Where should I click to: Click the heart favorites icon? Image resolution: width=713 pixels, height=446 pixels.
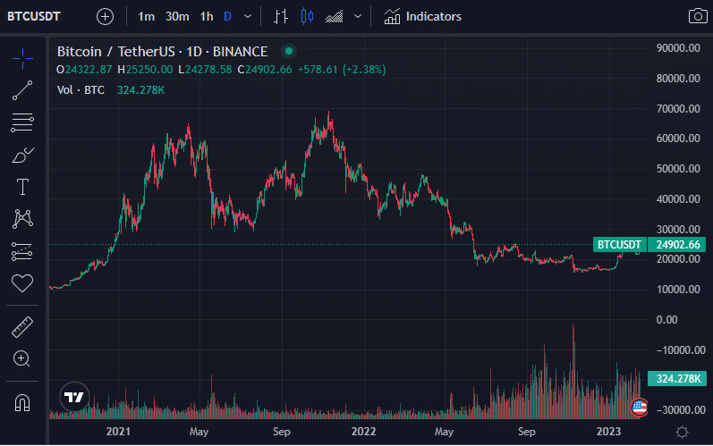22,283
